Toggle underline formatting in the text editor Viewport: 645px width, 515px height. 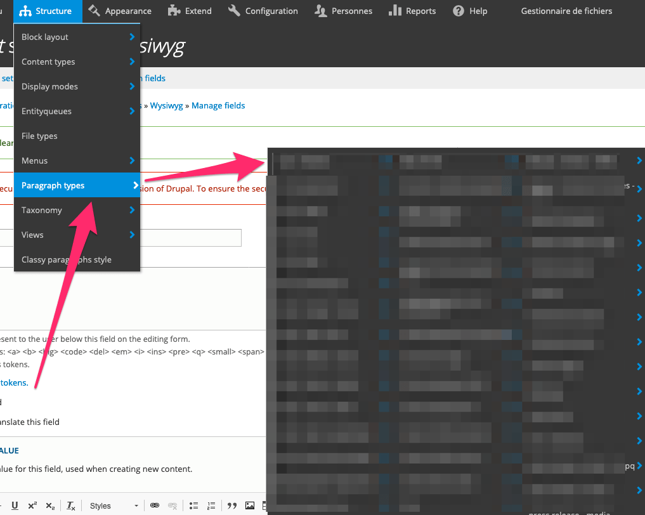(15, 505)
